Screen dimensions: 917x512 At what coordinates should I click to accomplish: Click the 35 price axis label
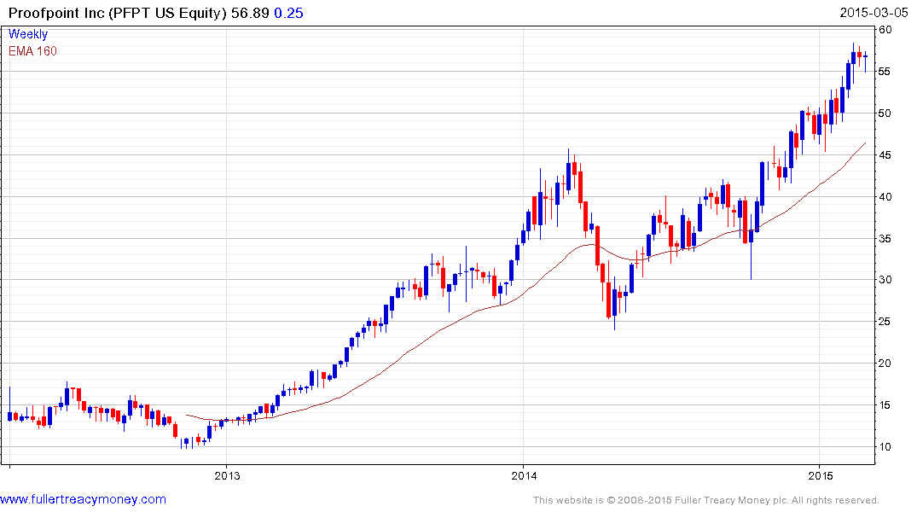tap(885, 239)
